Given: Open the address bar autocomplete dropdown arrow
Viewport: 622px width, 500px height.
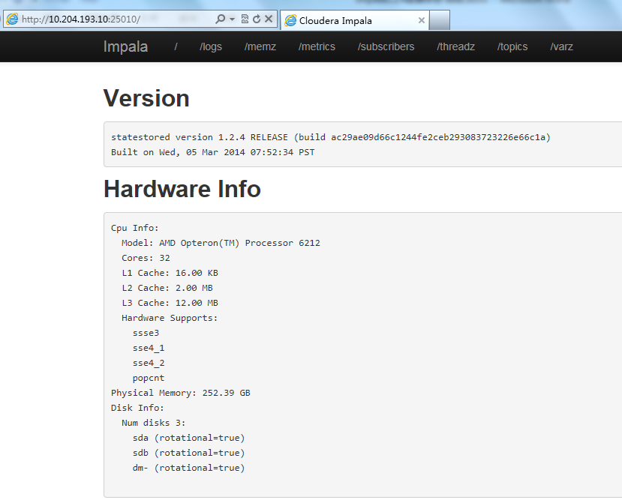Looking at the screenshot, I should click(x=232, y=19).
